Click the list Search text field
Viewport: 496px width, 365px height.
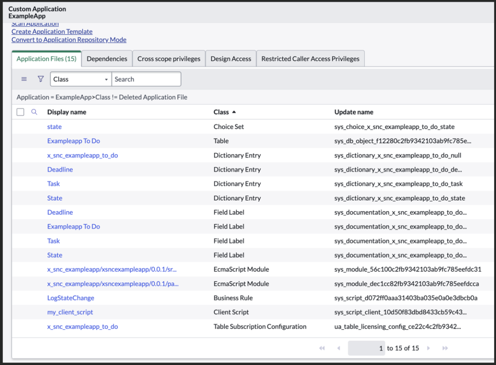pos(146,79)
